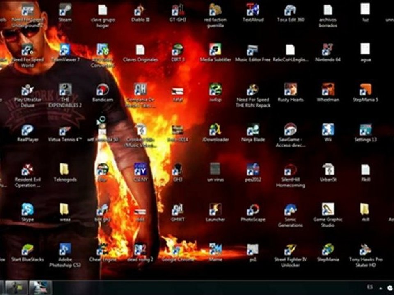The width and height of the screenshot is (394, 295).
Task: Select the Bandicam desktop icon
Action: 103,93
